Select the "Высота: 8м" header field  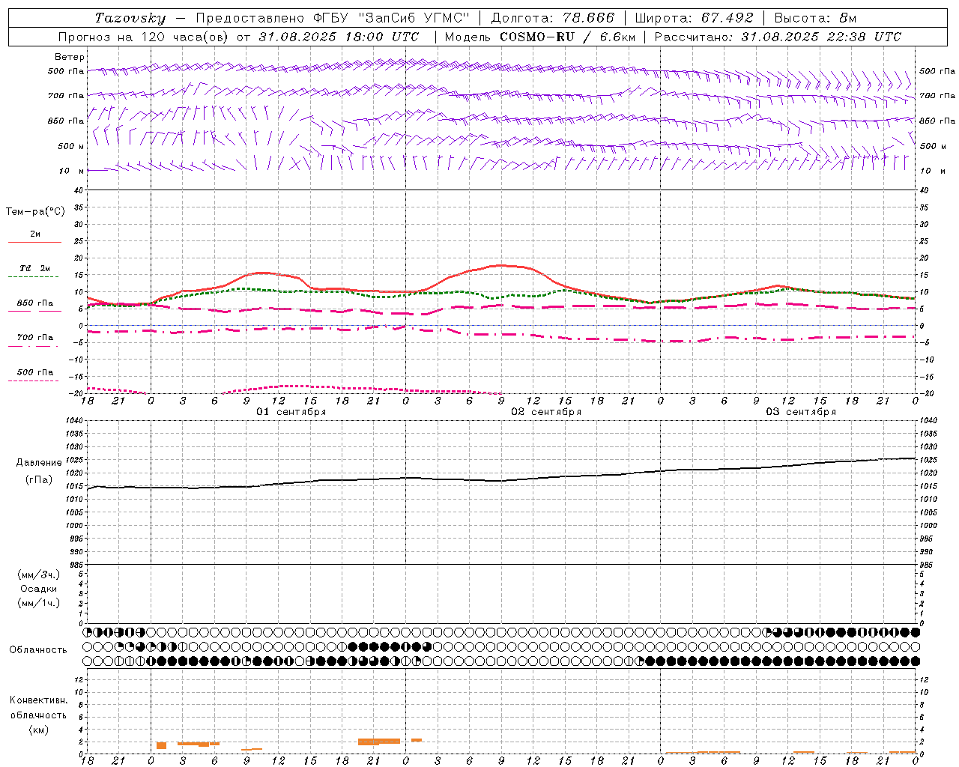click(814, 18)
